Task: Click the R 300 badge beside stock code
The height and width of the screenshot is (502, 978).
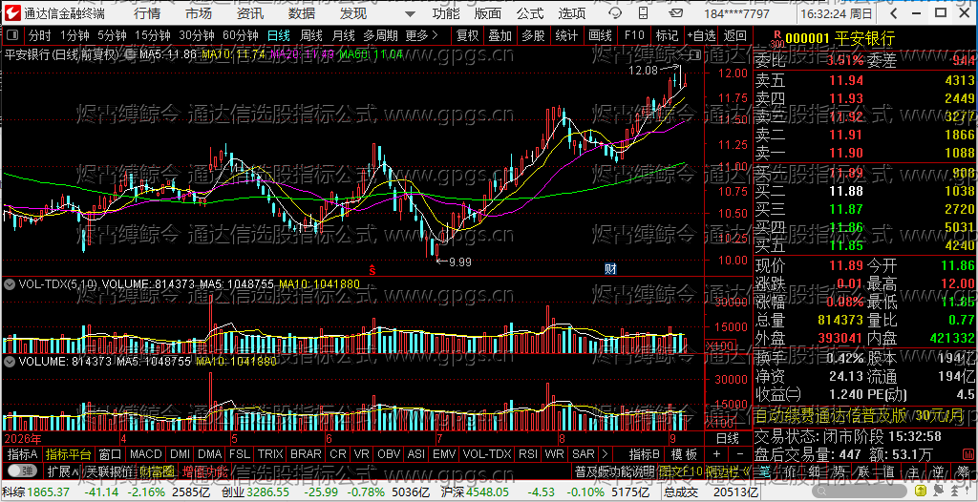Action: coord(776,39)
